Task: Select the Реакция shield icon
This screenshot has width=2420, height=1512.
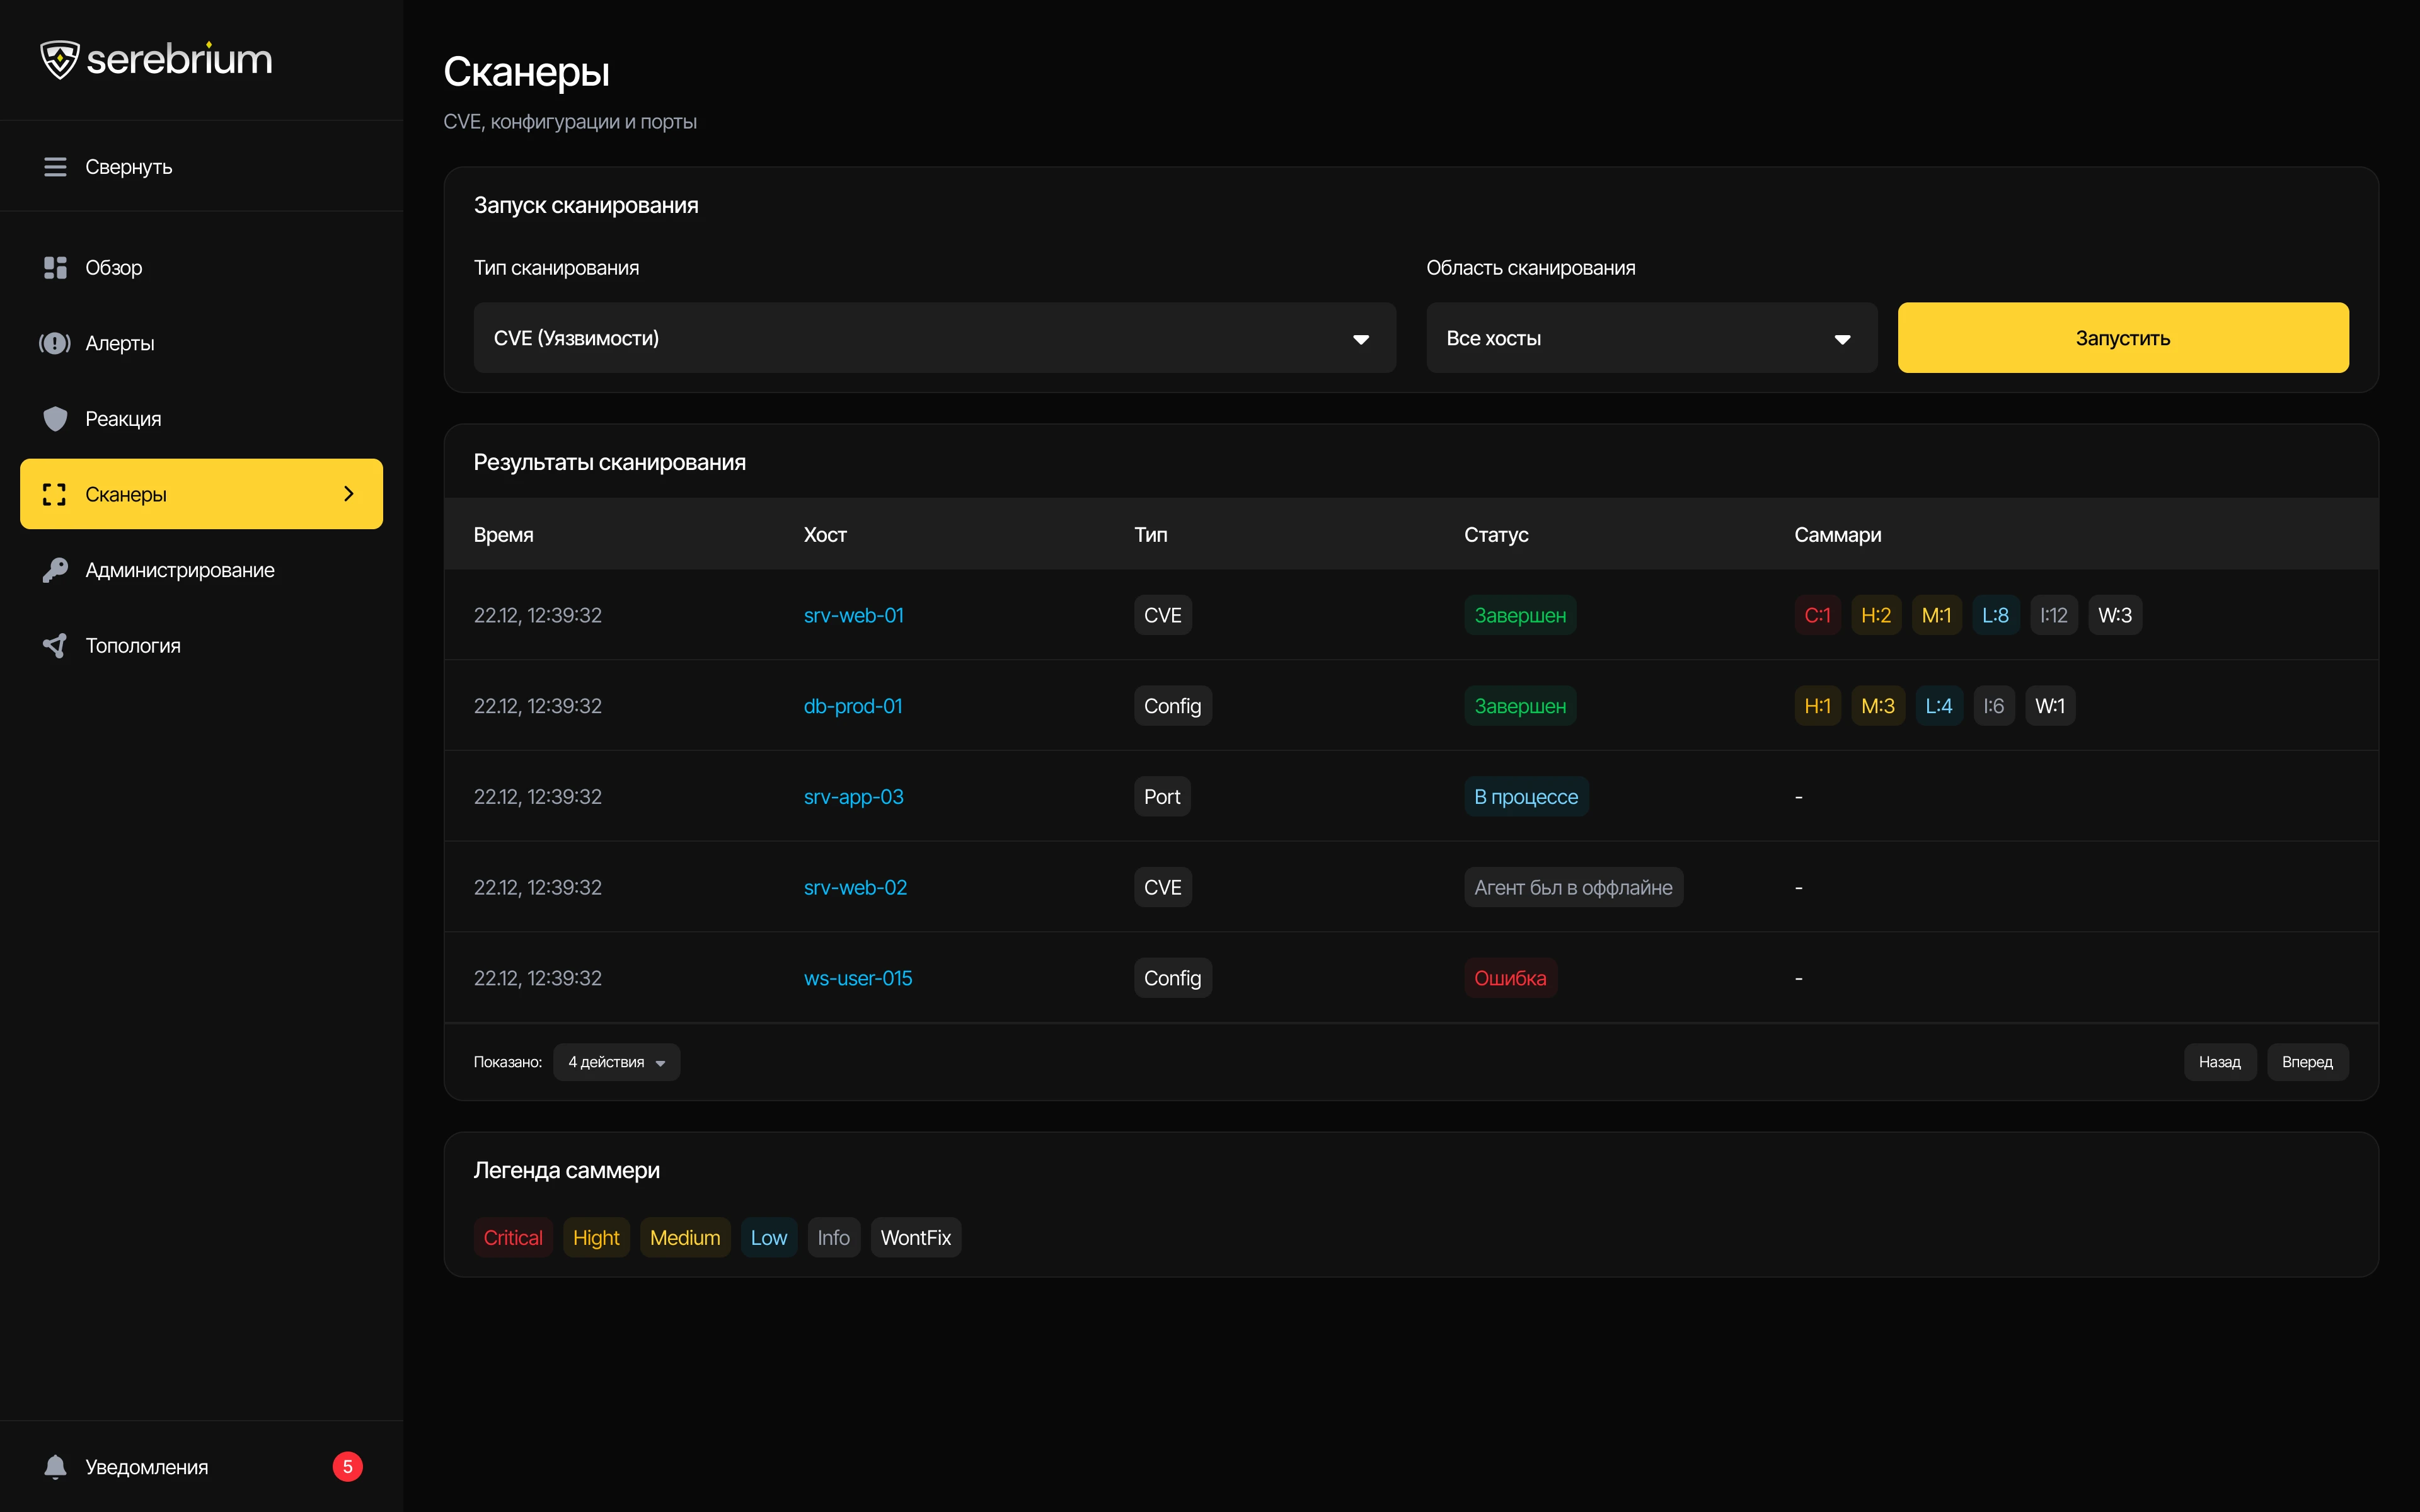Action: pos(55,419)
